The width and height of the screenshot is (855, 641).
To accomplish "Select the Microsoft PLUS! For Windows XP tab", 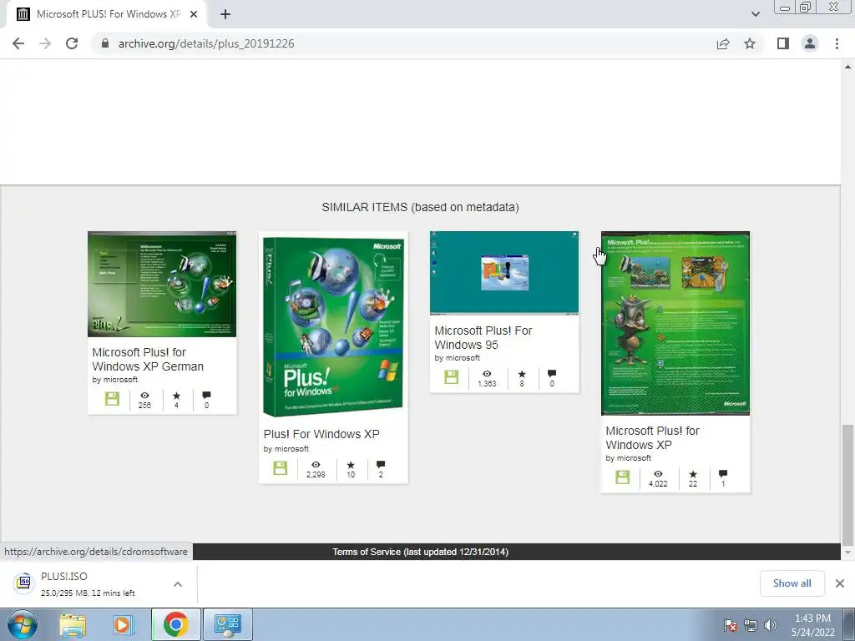I will pos(108,14).
